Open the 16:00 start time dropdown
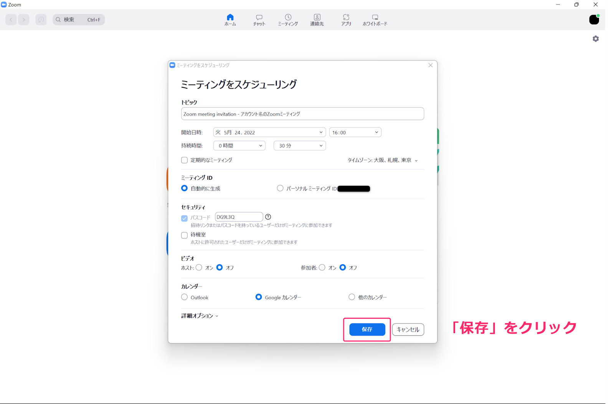The image size is (614, 404). pyautogui.click(x=355, y=132)
